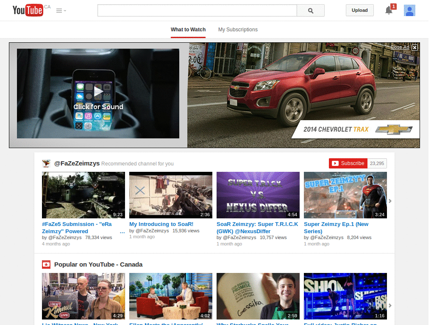Play the Chevrolet ad video for sound
The width and height of the screenshot is (434, 325).
[98, 94]
